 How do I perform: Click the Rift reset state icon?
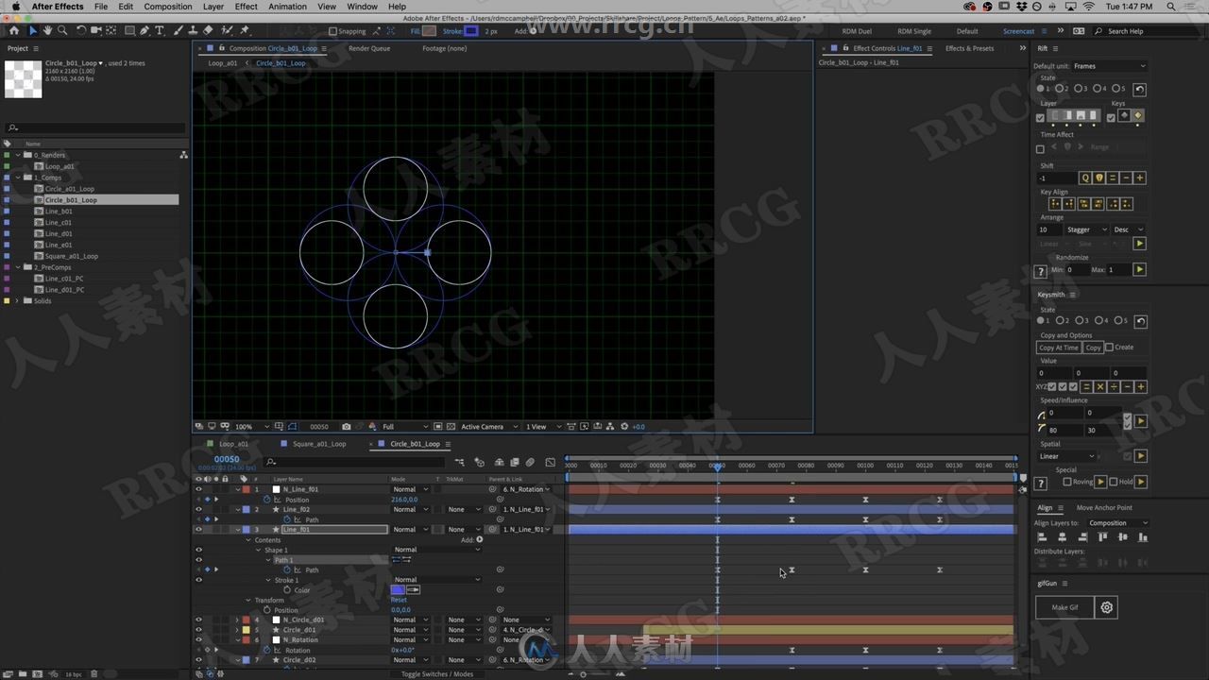pos(1140,89)
